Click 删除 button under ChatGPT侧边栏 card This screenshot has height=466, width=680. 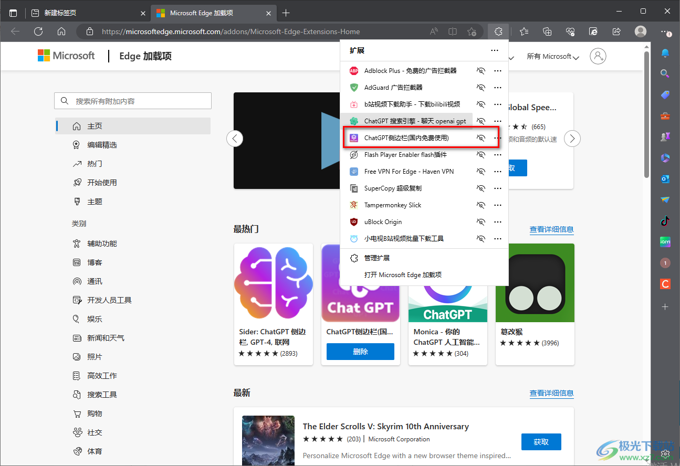pos(360,352)
